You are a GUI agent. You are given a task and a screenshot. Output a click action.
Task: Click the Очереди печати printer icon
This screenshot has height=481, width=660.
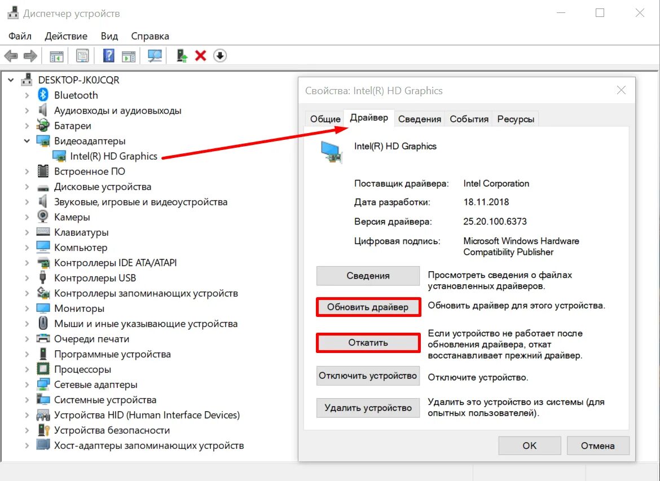(x=43, y=338)
